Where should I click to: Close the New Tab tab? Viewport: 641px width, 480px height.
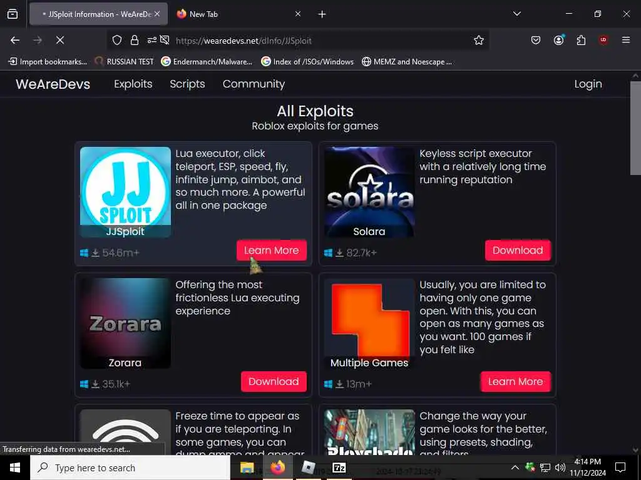click(x=297, y=14)
